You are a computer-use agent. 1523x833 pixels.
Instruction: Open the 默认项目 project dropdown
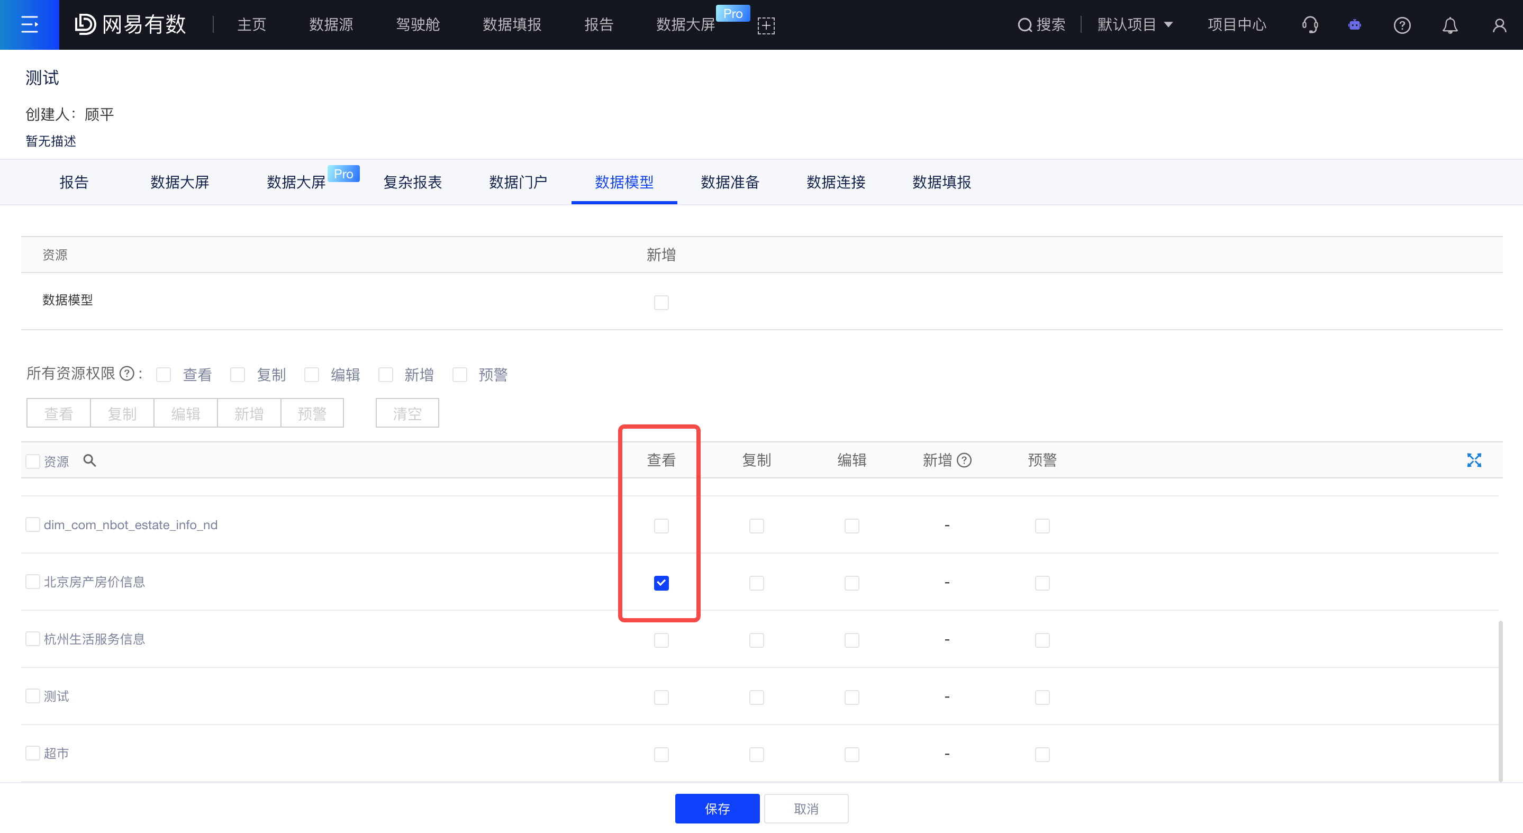[x=1135, y=25]
